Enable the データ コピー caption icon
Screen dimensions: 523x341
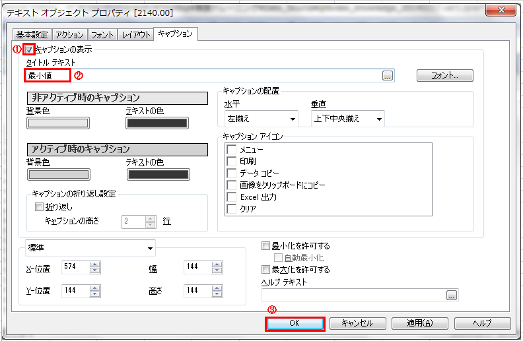click(232, 173)
